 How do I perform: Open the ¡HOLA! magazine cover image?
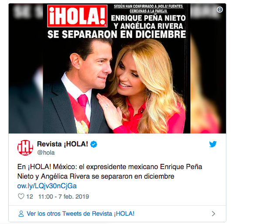(x=117, y=68)
